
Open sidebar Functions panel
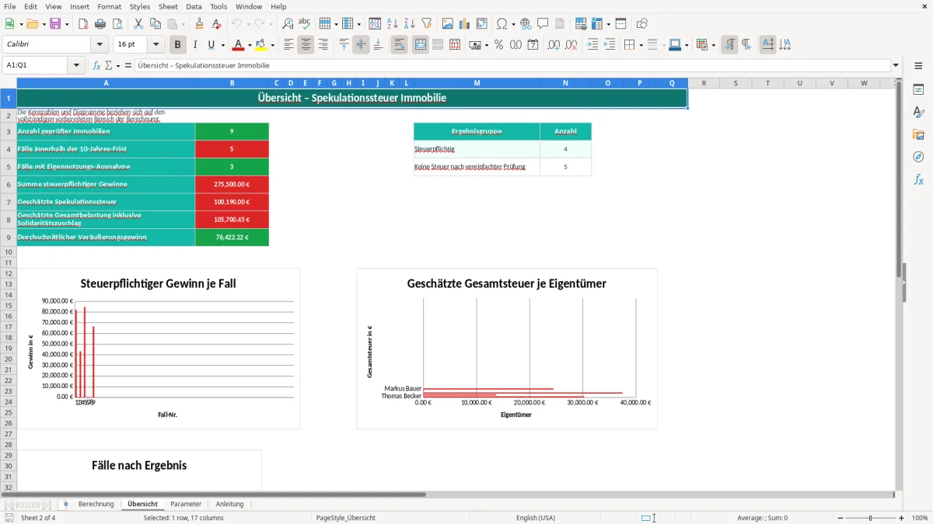tap(918, 180)
